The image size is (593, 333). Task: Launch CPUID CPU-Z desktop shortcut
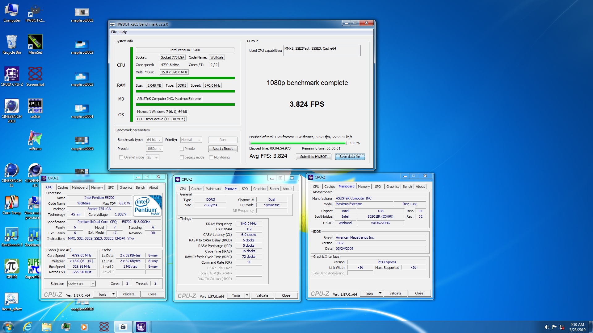12,77
